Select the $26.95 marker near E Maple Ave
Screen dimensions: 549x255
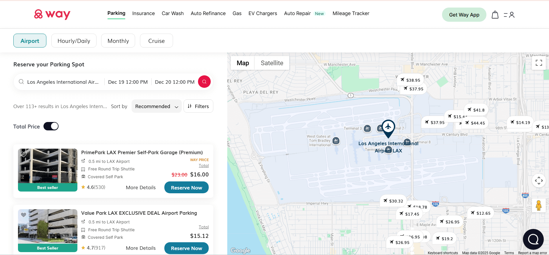(x=450, y=222)
